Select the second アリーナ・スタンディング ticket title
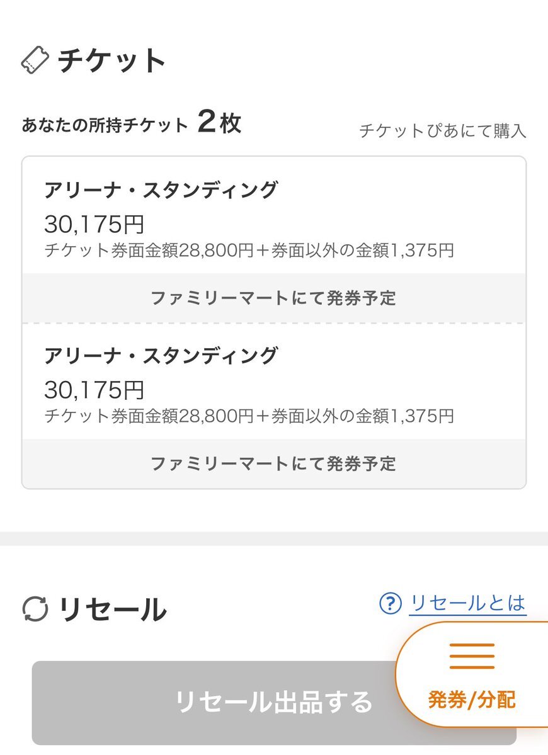Image resolution: width=548 pixels, height=755 pixels. click(x=161, y=355)
